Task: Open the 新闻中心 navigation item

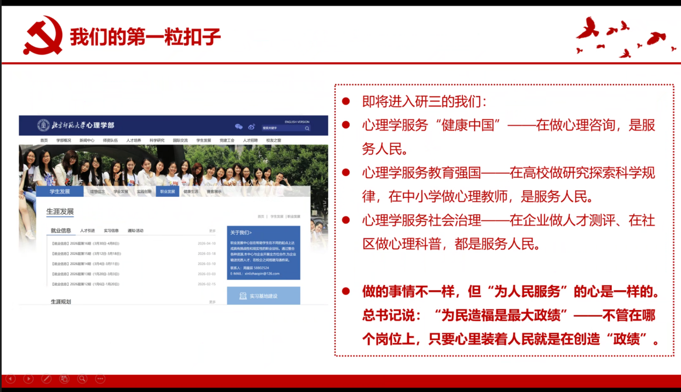Action: point(87,140)
